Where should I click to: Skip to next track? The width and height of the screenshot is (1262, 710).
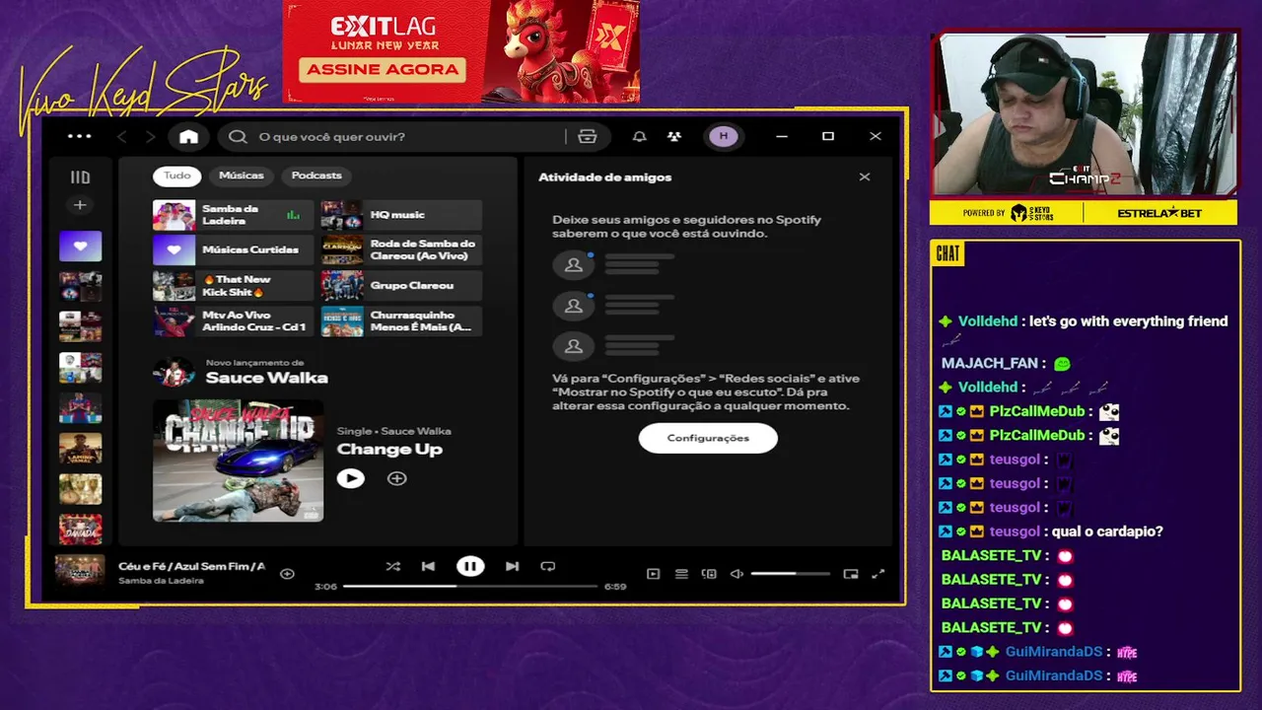click(512, 566)
